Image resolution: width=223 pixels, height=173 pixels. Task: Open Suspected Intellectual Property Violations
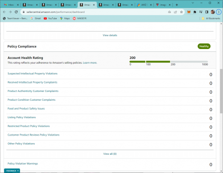pos(33,74)
